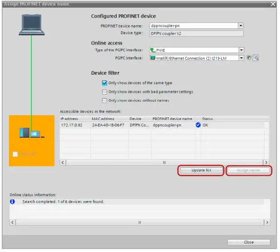Click the Search completed status message

click(63, 202)
